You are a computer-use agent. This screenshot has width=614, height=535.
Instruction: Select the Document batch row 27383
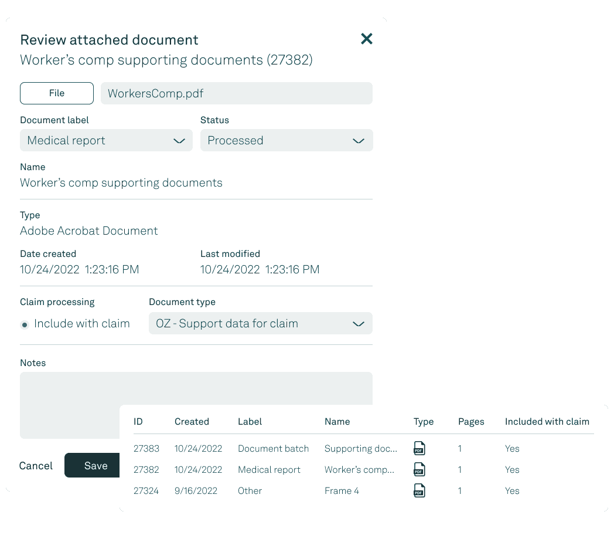pos(273,449)
